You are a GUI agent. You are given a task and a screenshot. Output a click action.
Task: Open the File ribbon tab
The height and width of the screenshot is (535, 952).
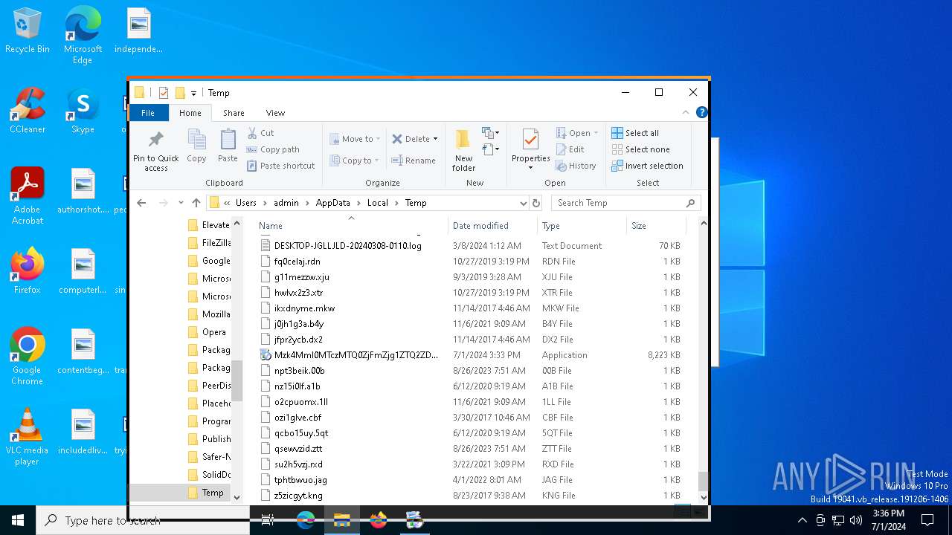pyautogui.click(x=148, y=113)
